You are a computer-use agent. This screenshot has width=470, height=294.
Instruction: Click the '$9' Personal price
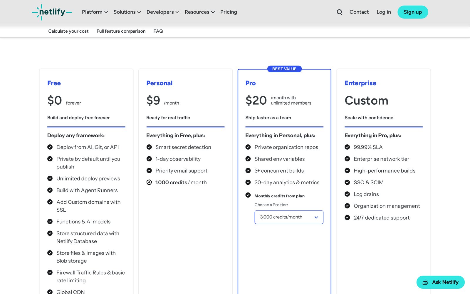pyautogui.click(x=153, y=101)
